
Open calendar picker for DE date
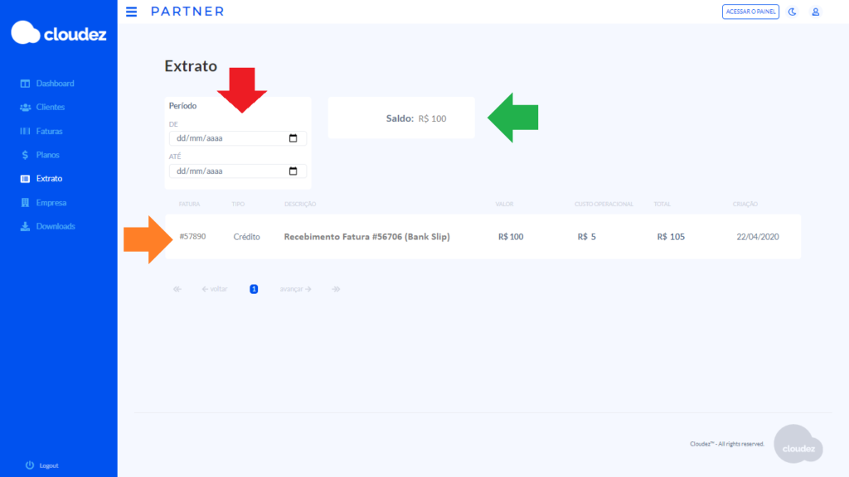(x=293, y=138)
